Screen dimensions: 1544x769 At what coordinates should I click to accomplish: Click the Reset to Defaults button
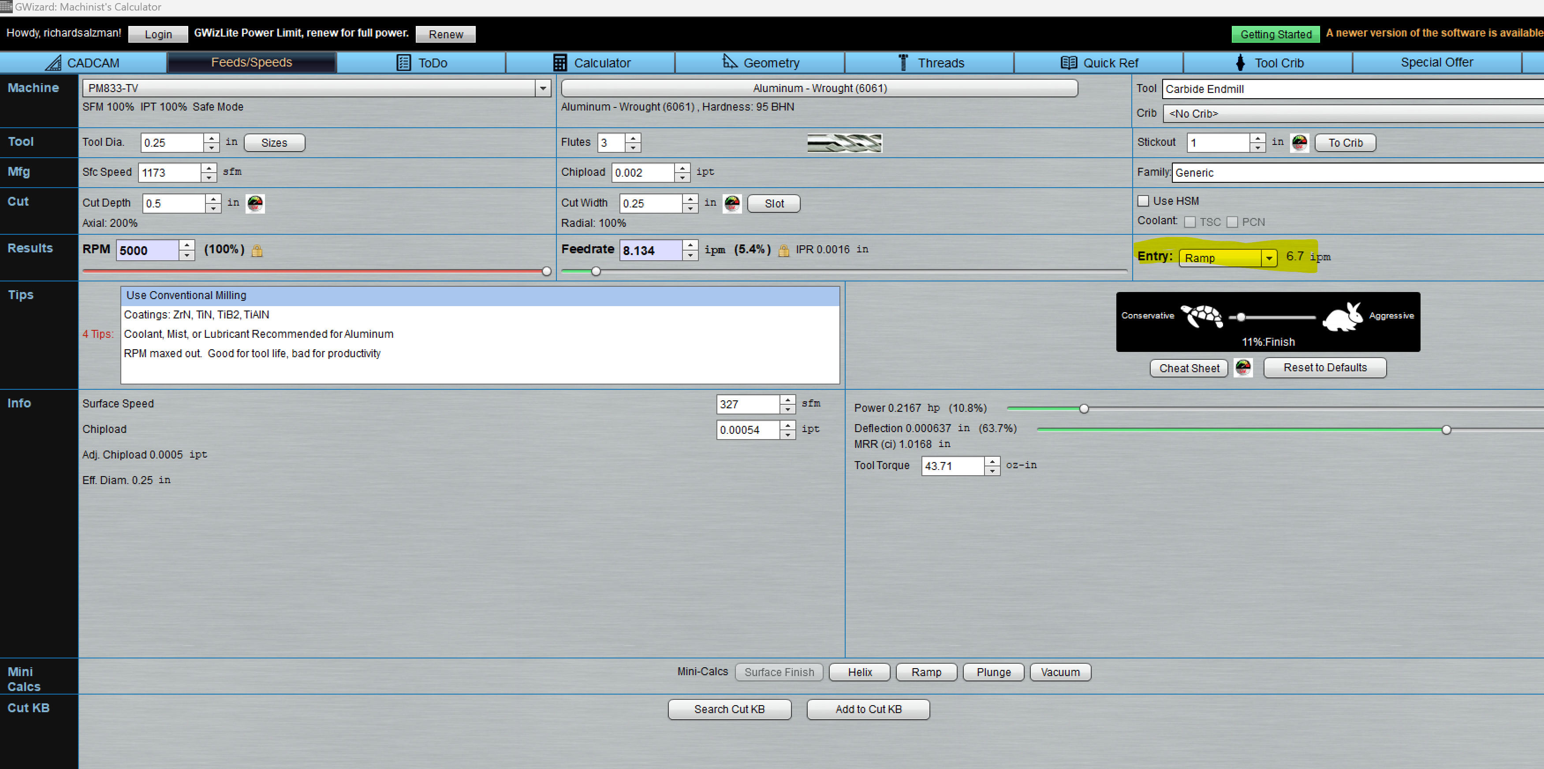pyautogui.click(x=1324, y=368)
